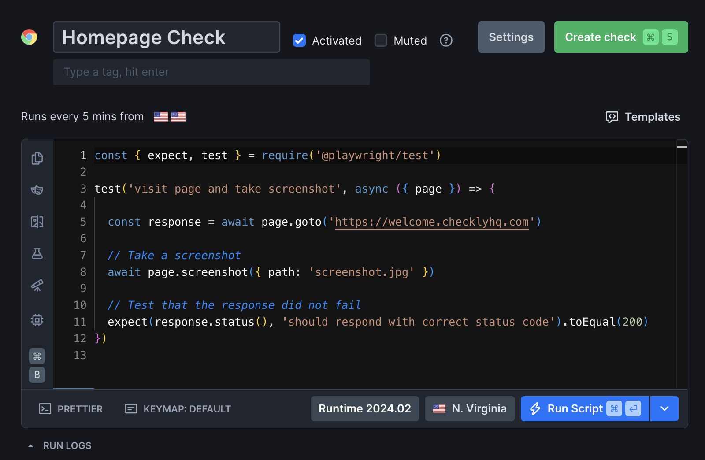
Task: Click the copy snippets icon at sidebar top
Action: pyautogui.click(x=37, y=158)
